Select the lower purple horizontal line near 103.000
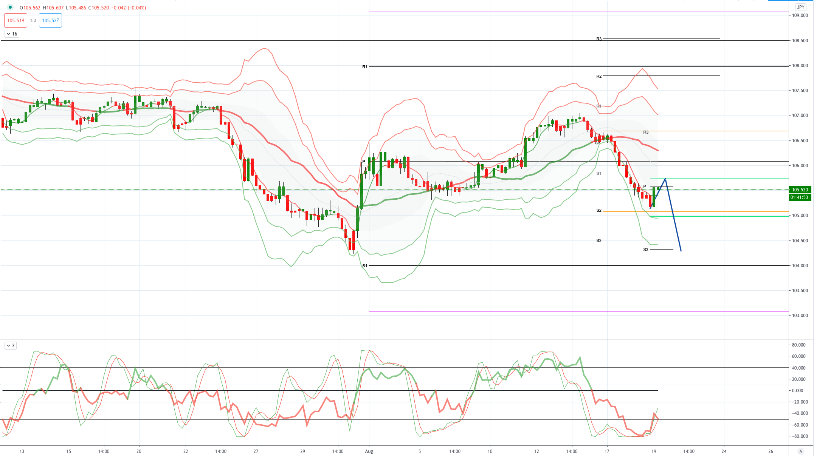814x456 pixels. tap(578, 312)
